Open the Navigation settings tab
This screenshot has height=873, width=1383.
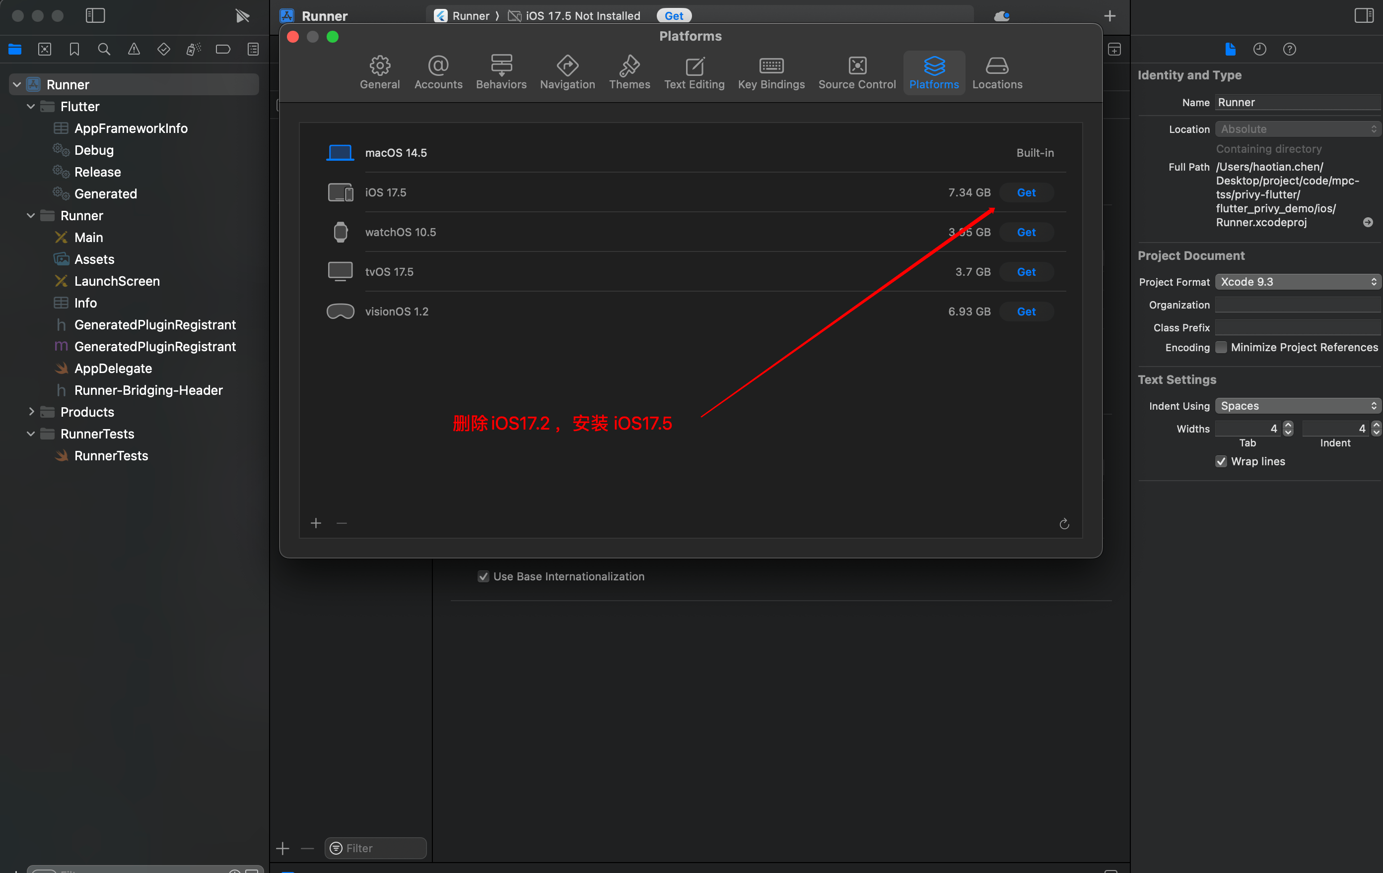pos(567,73)
